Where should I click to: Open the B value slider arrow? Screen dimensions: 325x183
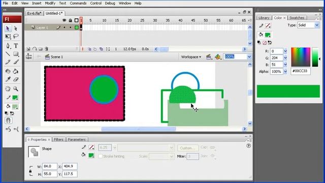285,65
